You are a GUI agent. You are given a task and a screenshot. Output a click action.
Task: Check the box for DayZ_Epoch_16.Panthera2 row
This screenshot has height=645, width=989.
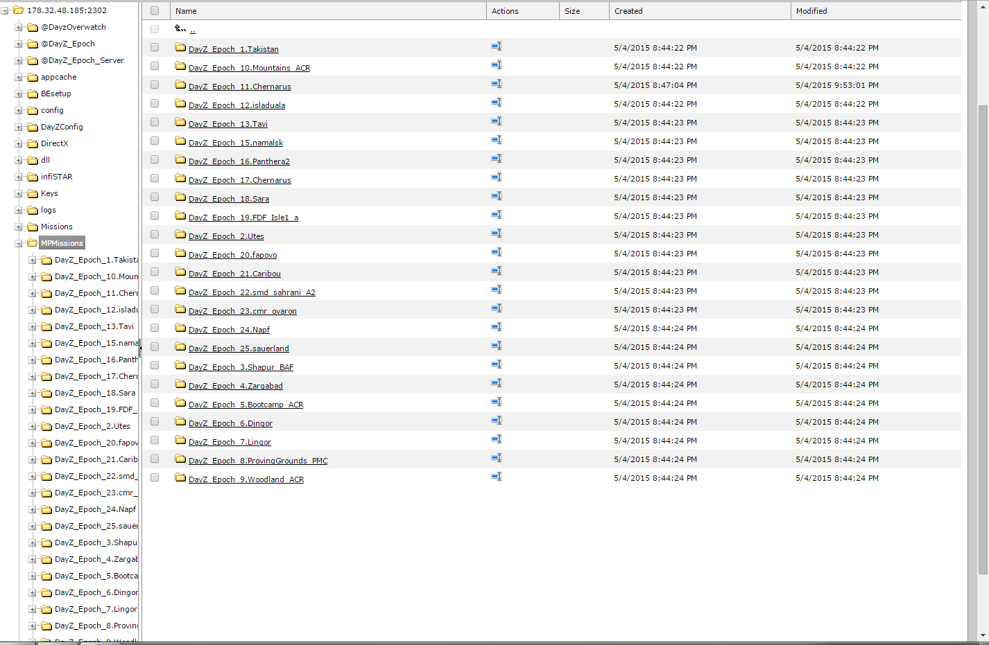click(x=155, y=159)
